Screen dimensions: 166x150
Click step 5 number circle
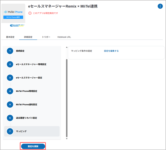(x=10, y=104)
